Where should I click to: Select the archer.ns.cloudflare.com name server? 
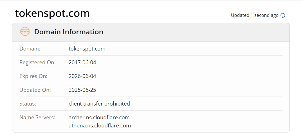tap(99, 117)
